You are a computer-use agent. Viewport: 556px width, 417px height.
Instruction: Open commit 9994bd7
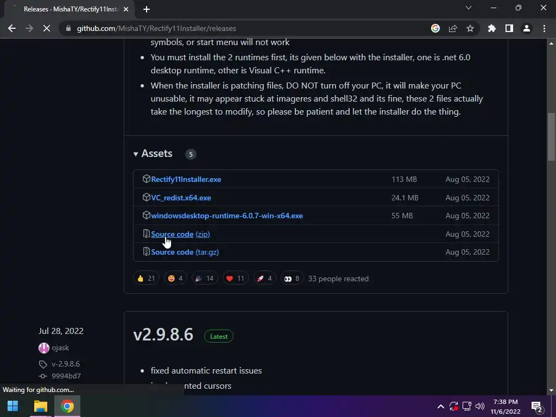coord(66,376)
